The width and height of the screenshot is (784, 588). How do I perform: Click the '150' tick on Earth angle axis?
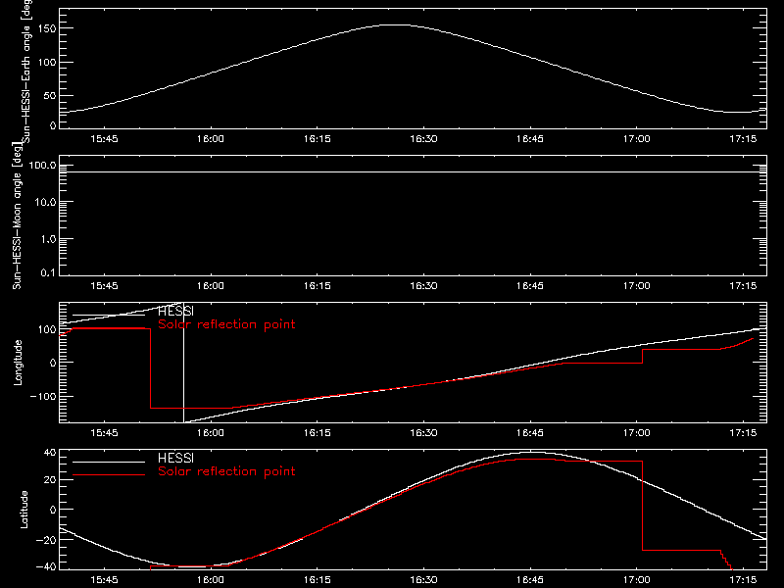pos(47,28)
